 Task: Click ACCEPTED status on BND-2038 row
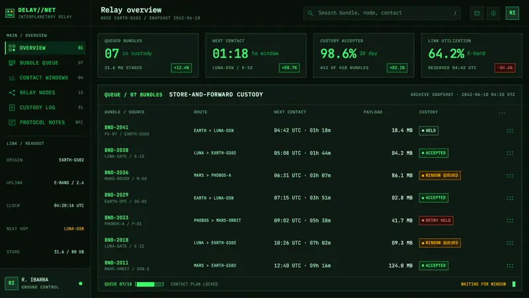pyautogui.click(x=434, y=153)
